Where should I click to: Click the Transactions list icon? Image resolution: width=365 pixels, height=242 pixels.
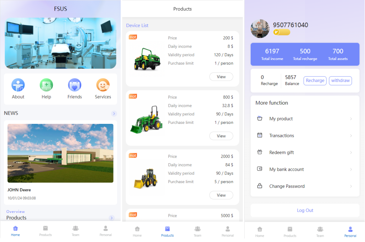pos(260,135)
